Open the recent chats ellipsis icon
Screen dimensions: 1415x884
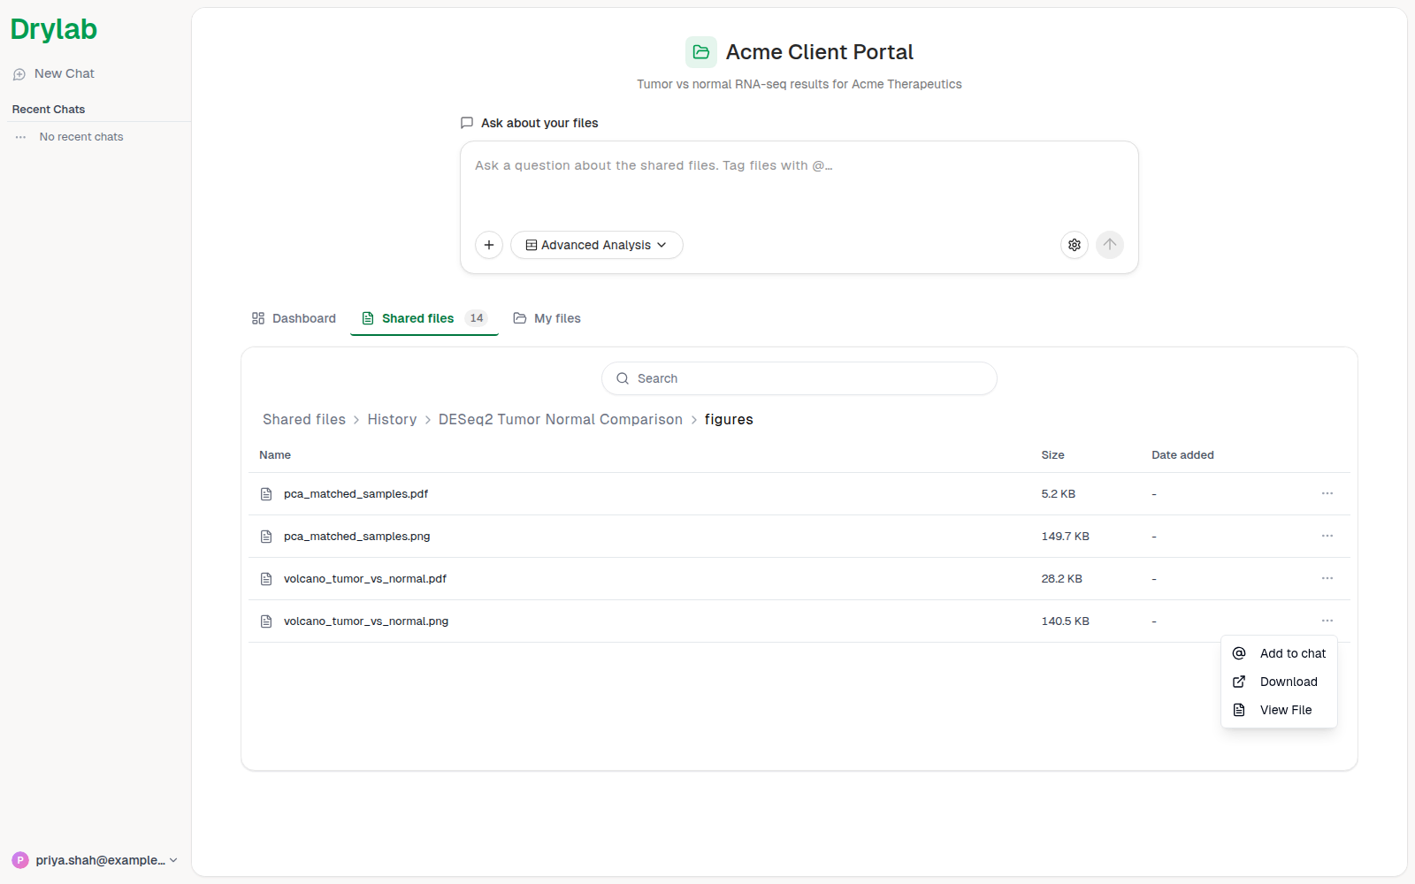pos(20,137)
